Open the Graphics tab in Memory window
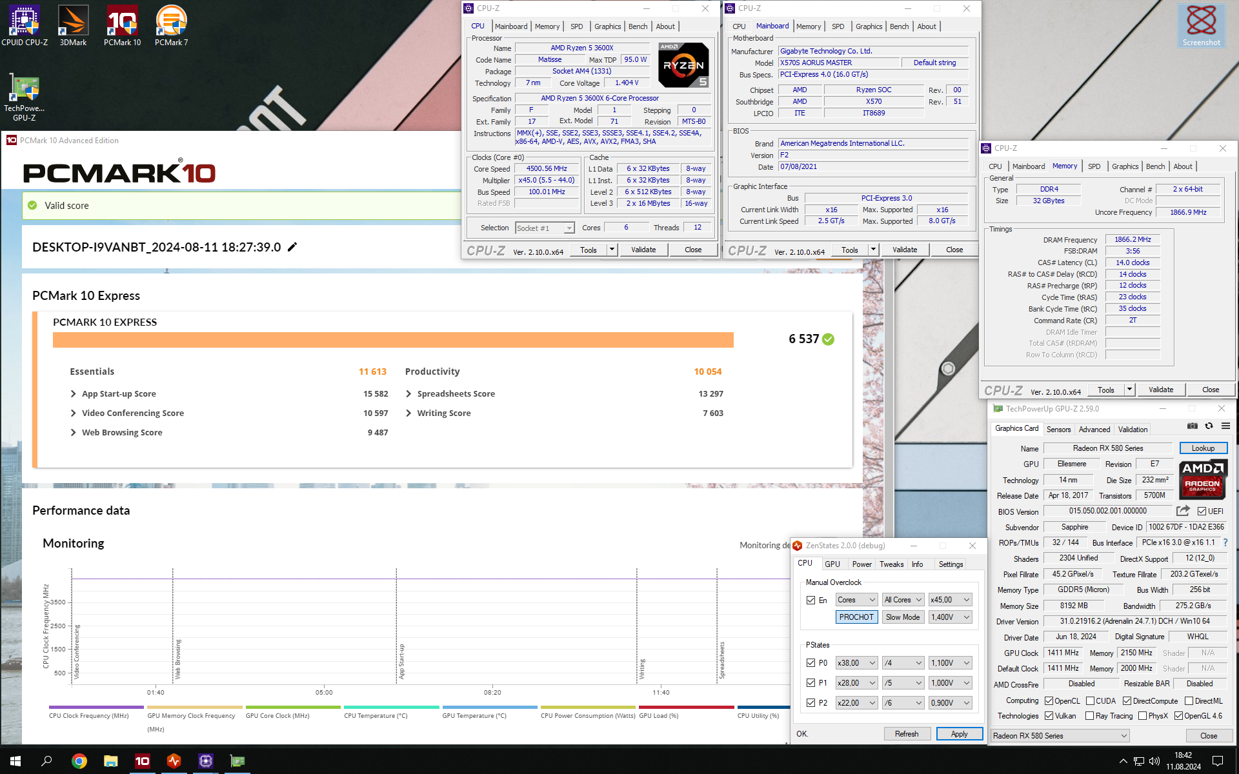 coord(1125,166)
